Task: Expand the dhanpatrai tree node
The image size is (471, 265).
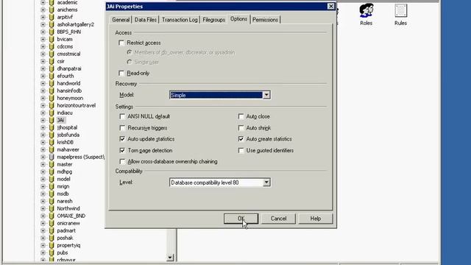Action: [43, 68]
